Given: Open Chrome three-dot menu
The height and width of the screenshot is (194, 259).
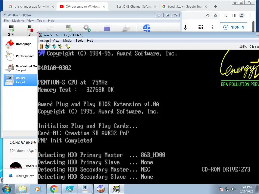Looking at the screenshot, I should point(250,15).
